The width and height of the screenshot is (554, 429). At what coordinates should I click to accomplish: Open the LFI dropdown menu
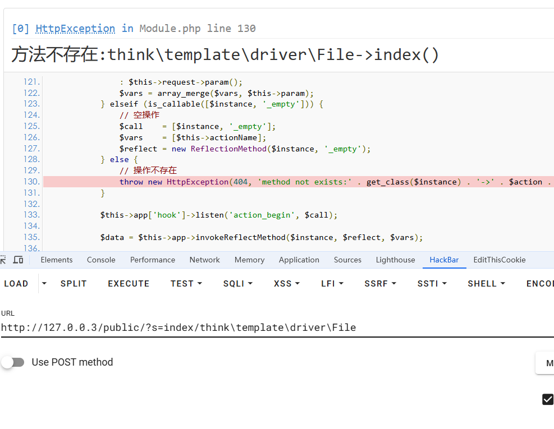332,283
